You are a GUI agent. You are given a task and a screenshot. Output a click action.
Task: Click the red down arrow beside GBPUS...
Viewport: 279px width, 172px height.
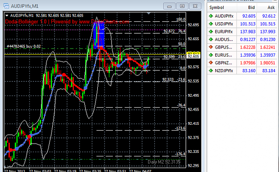(211, 47)
